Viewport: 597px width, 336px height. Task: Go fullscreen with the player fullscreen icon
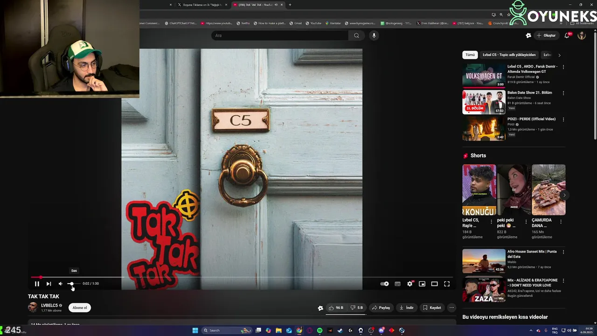point(447,284)
